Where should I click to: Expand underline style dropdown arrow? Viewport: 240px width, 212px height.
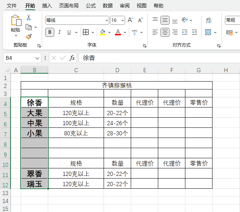(76, 32)
